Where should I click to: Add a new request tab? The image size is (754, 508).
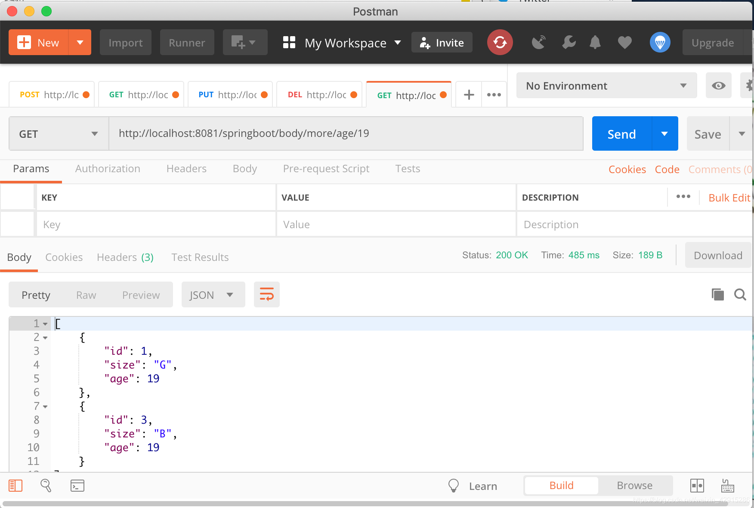click(x=469, y=95)
